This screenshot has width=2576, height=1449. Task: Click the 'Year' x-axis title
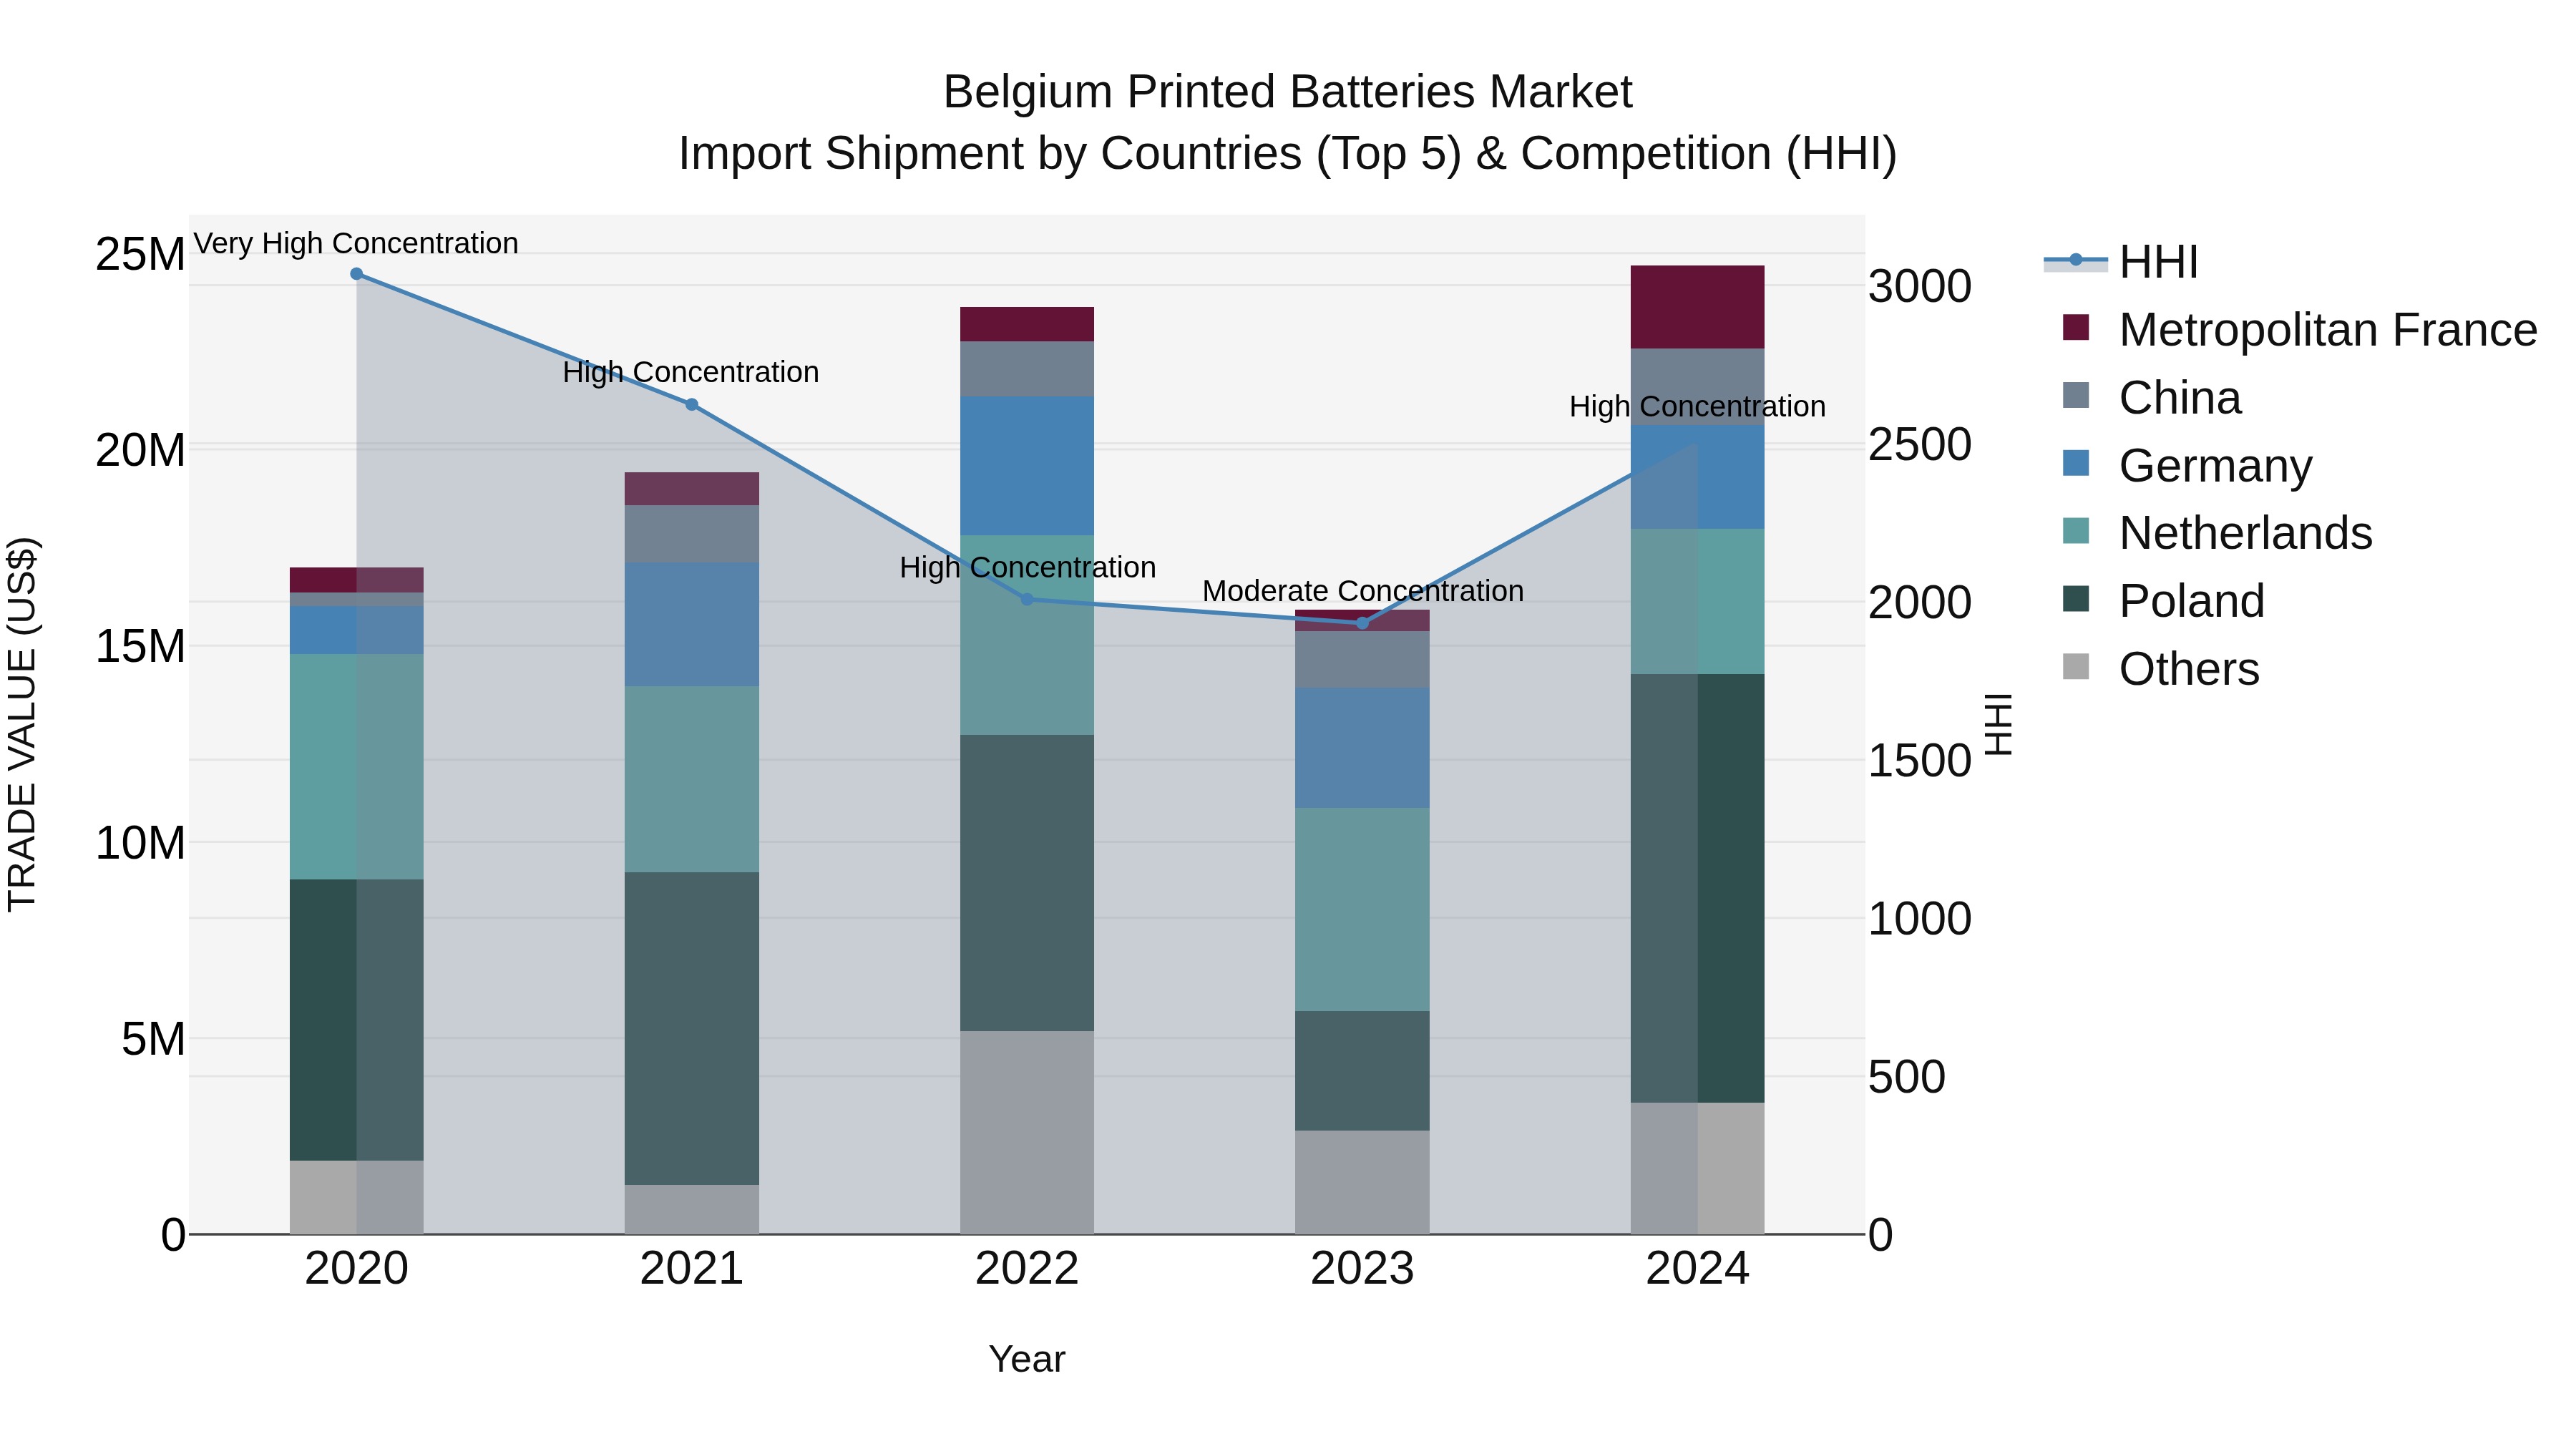click(x=1027, y=1359)
